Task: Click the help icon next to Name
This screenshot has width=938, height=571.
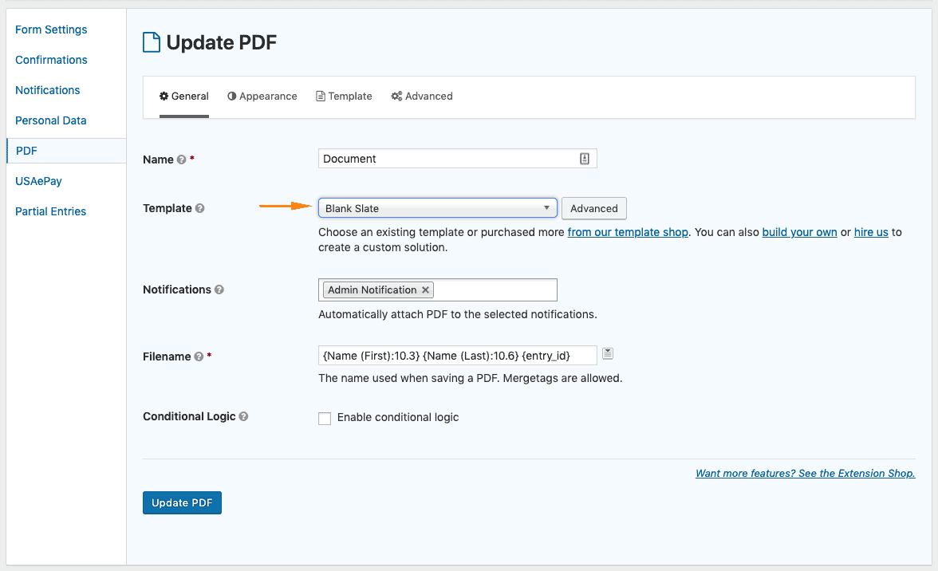Action: [x=181, y=159]
